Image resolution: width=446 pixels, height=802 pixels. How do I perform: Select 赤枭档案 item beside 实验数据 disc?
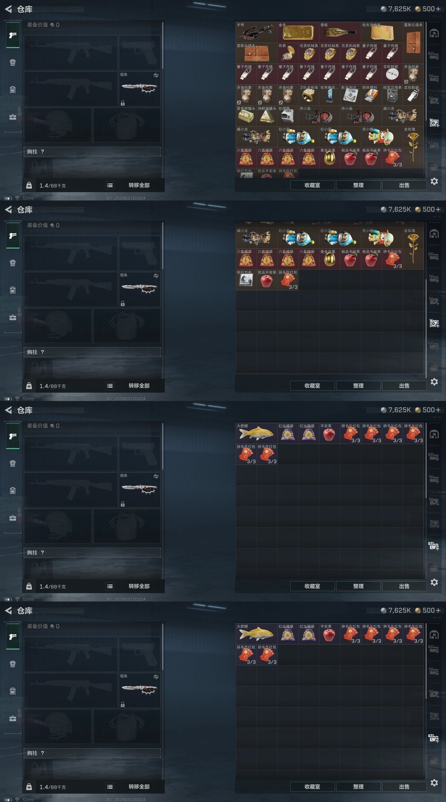pyautogui.click(x=413, y=74)
